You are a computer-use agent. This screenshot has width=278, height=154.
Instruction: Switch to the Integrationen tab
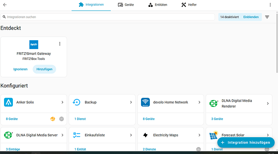91,5
